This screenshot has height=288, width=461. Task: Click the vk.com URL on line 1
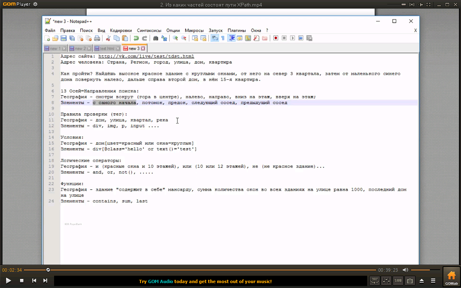click(x=146, y=56)
